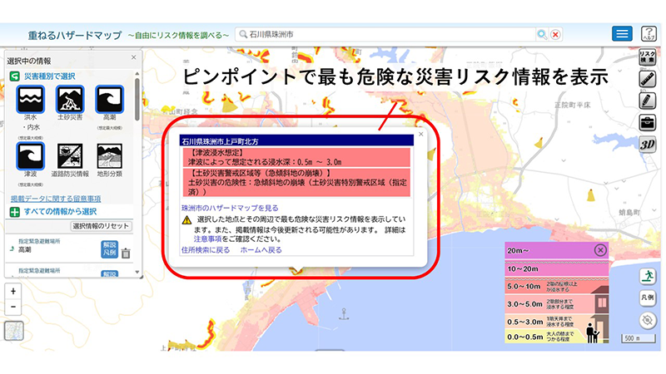Viewport: 666px width, 374px height.
Task: Click the ホームへ戻る link
Action: (x=261, y=250)
